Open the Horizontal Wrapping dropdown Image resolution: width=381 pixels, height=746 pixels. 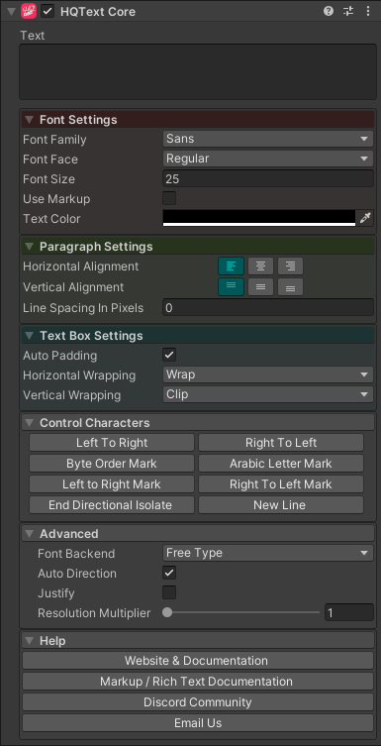tap(268, 374)
